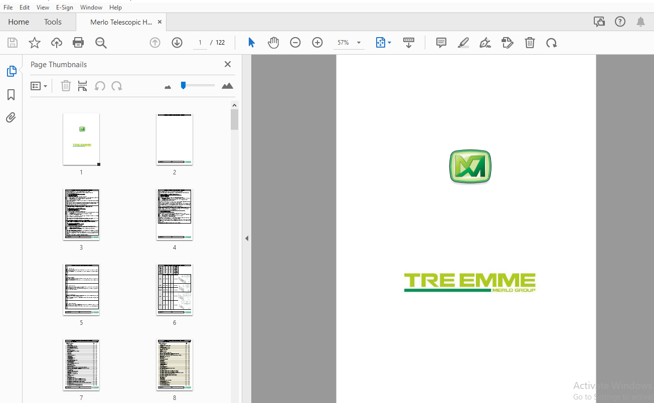Collapse the navigation pane with the side arrow
The height and width of the screenshot is (403, 654).
[247, 239]
